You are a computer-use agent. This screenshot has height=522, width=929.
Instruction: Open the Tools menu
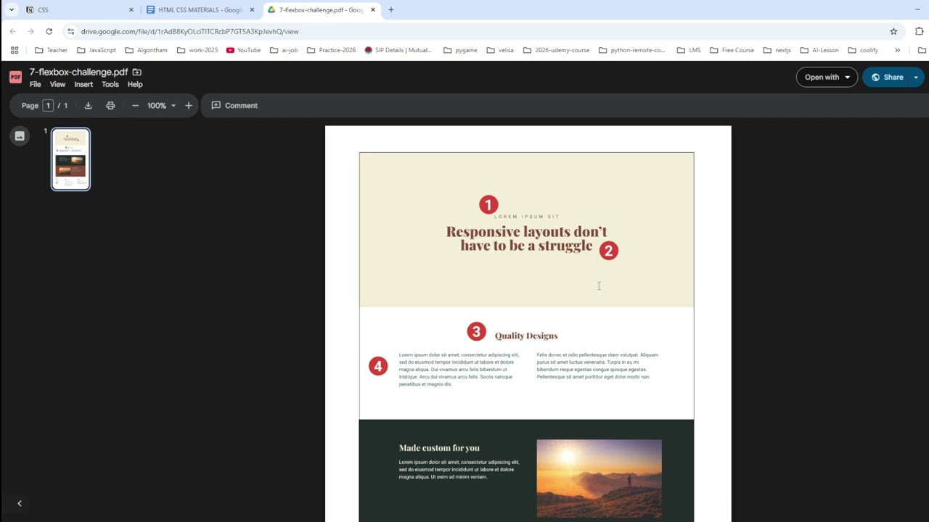110,84
